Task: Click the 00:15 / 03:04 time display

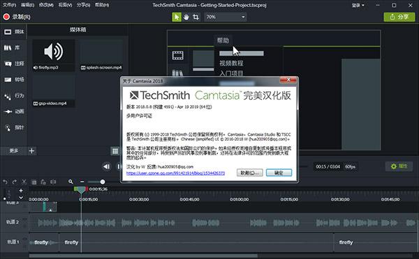Action: pos(328,167)
